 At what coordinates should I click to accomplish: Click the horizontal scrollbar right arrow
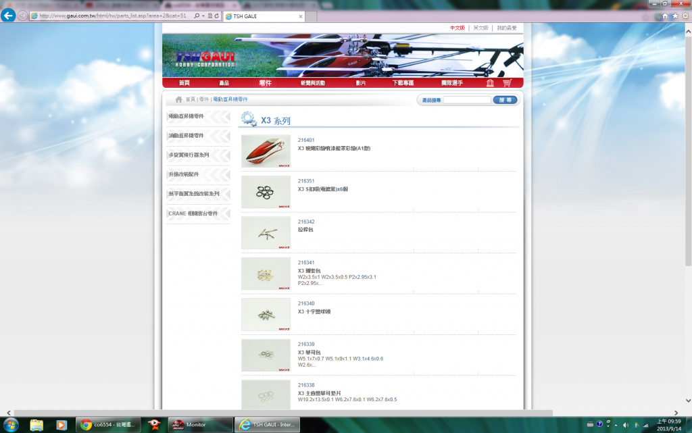pyautogui.click(x=676, y=413)
